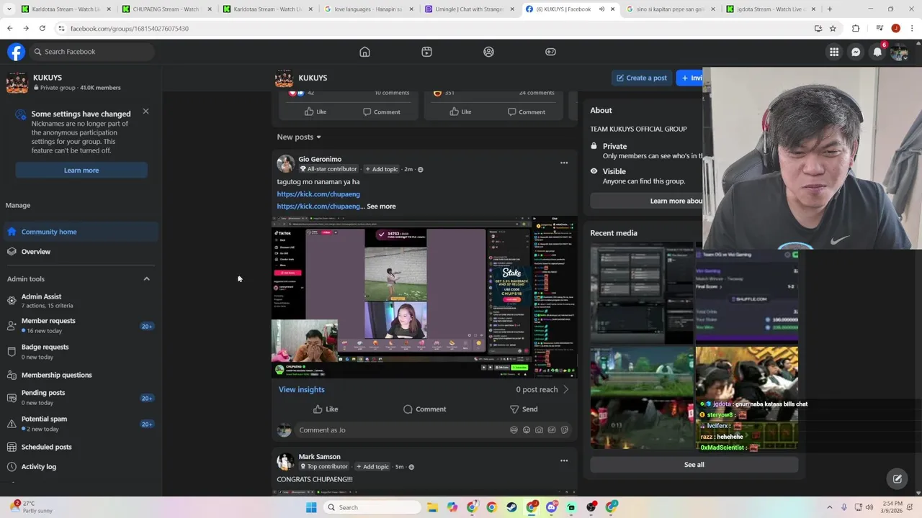Open the New posts sort dropdown

[x=299, y=137]
